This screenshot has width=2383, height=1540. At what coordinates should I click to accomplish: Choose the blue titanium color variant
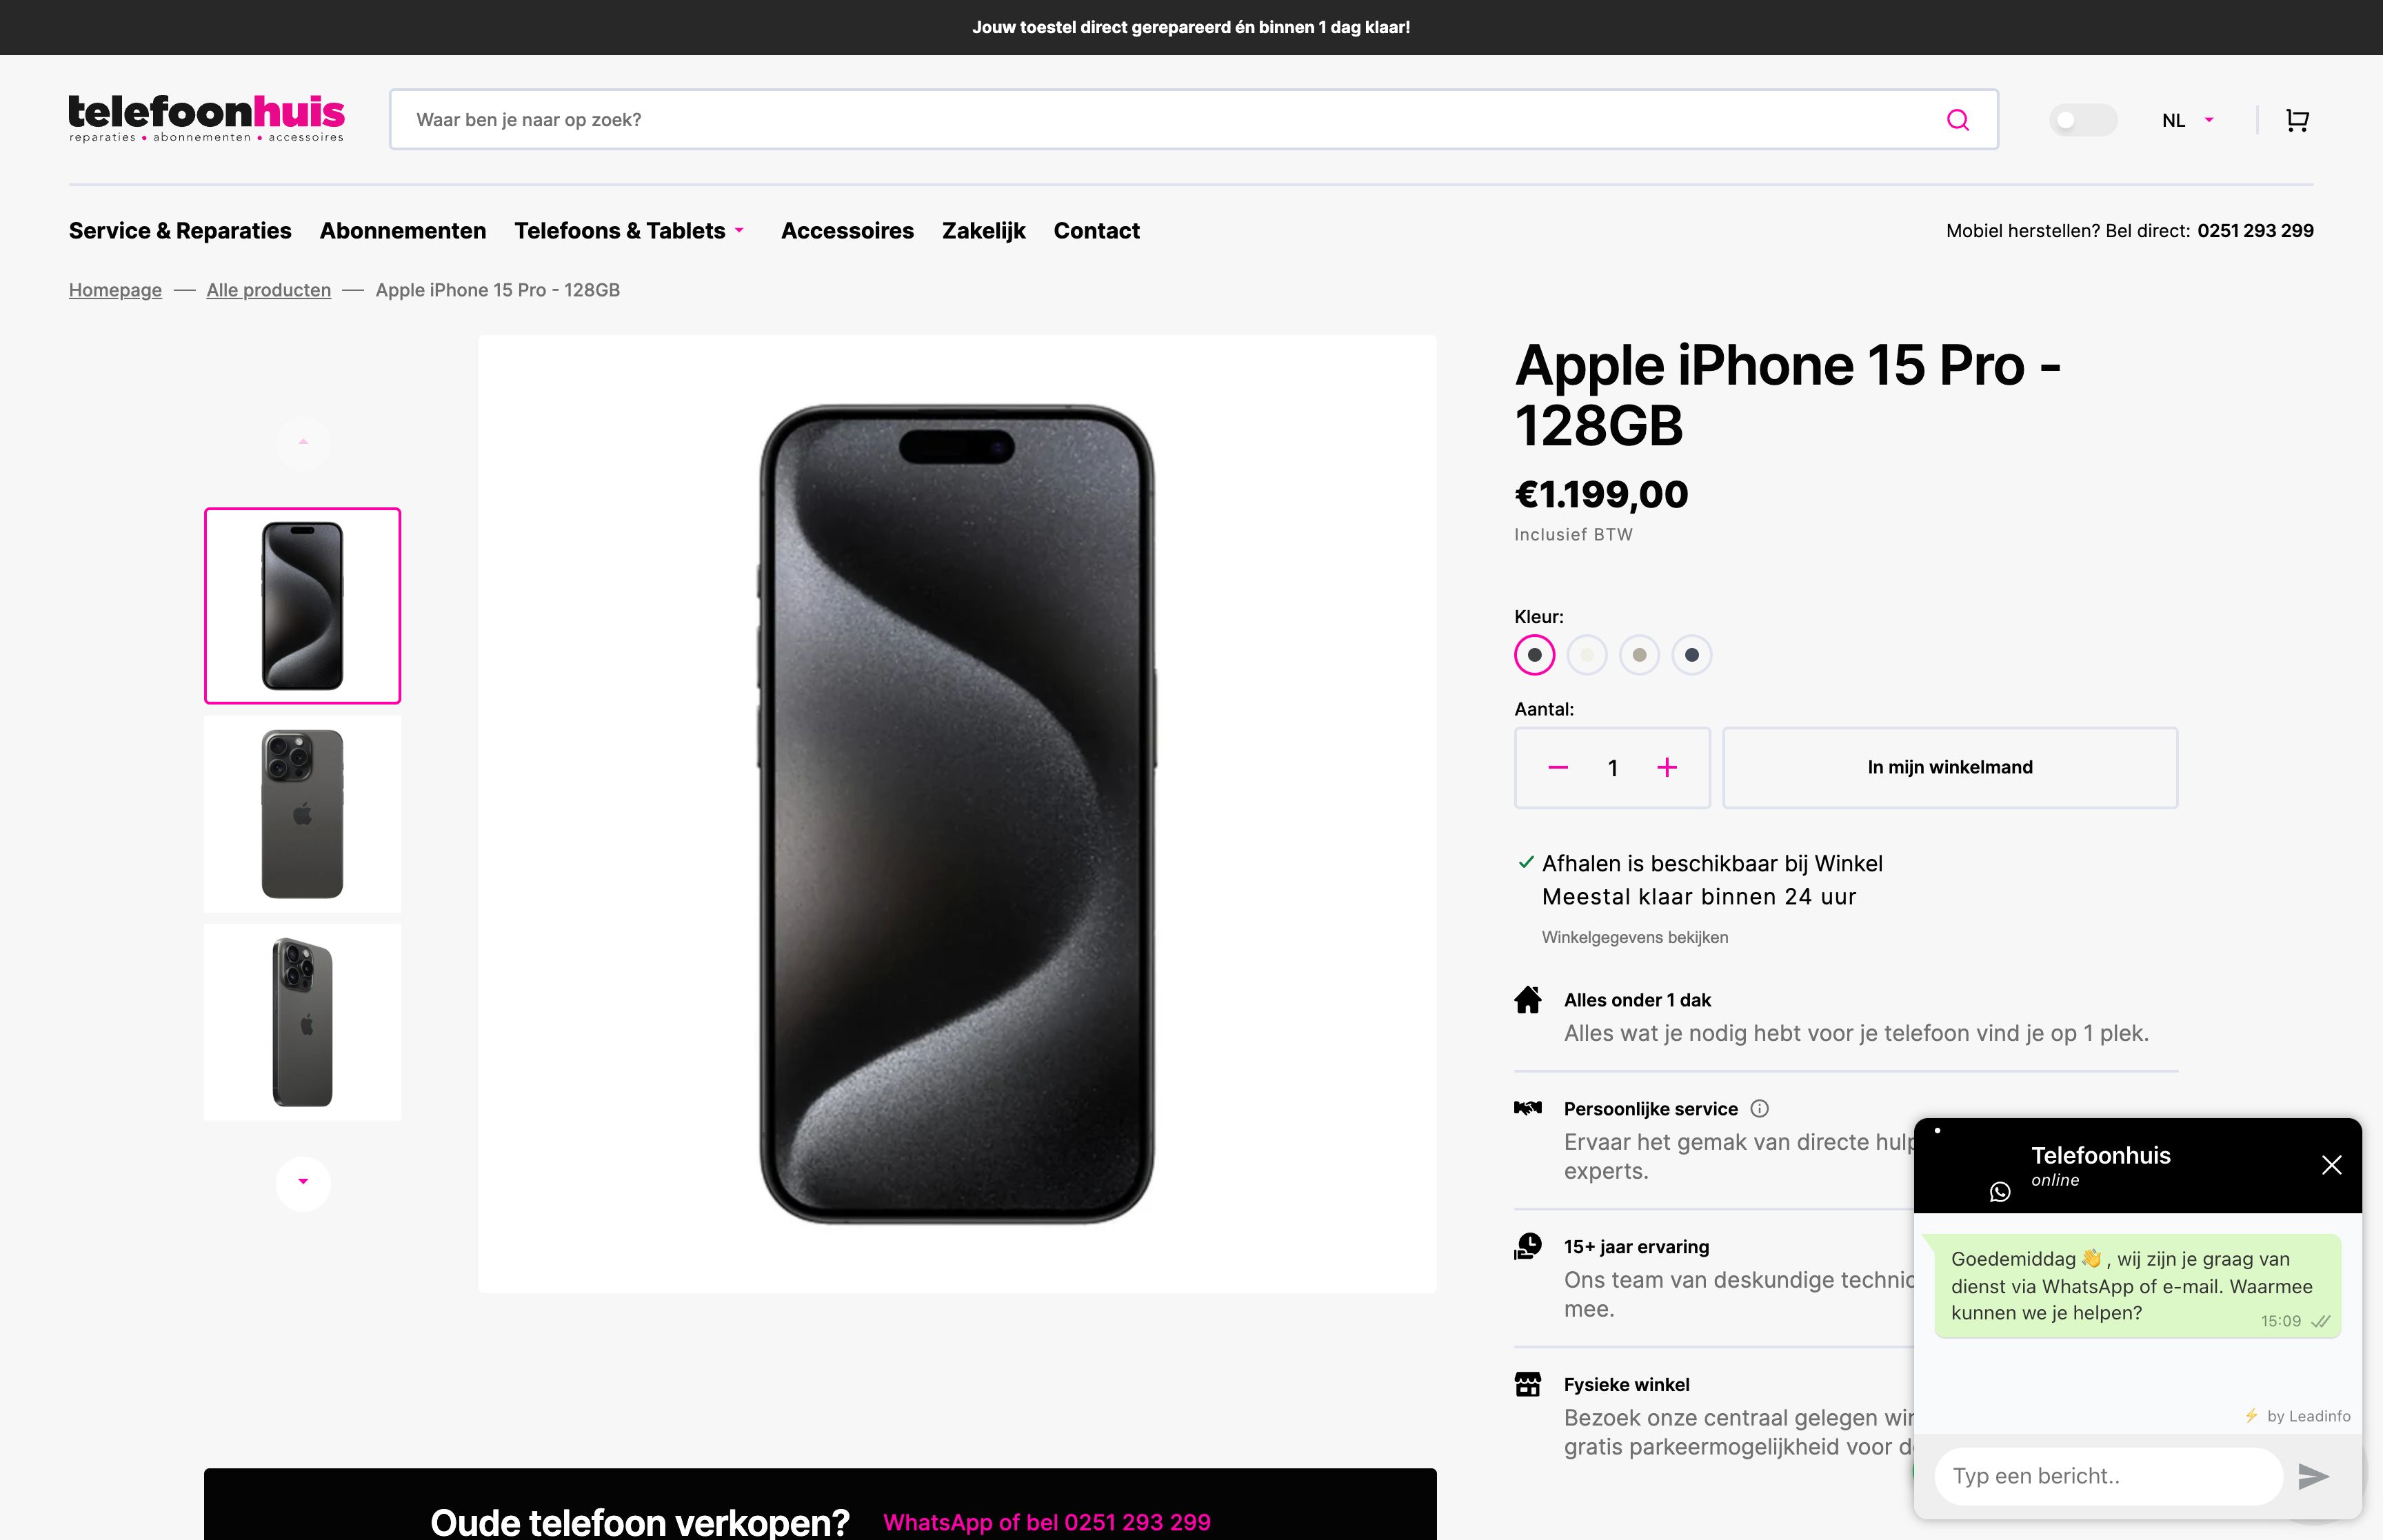click(1692, 654)
